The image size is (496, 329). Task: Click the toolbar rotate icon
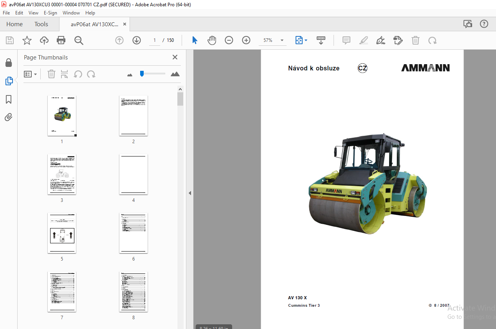click(x=433, y=40)
